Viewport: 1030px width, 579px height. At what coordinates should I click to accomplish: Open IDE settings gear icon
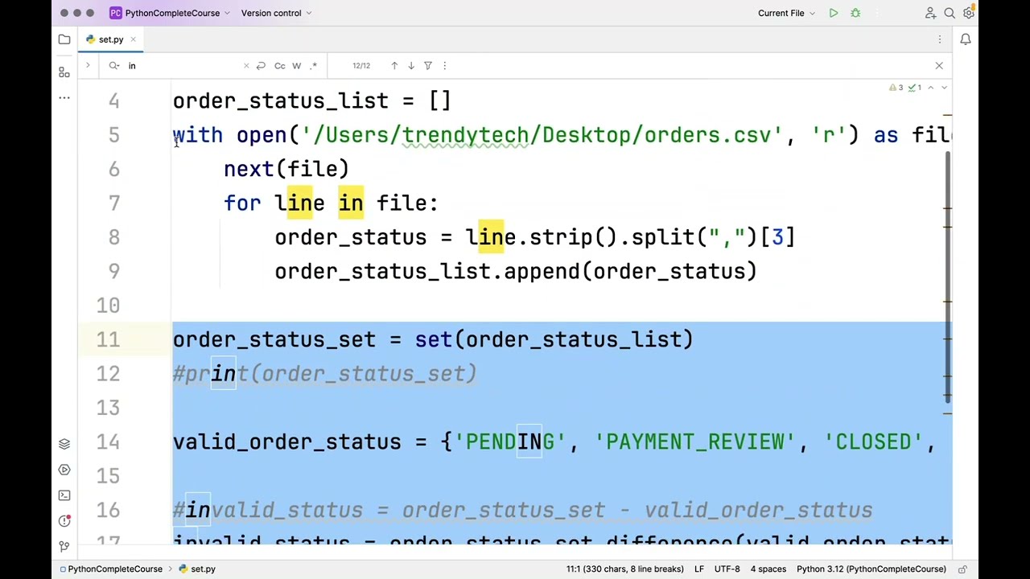tap(969, 13)
